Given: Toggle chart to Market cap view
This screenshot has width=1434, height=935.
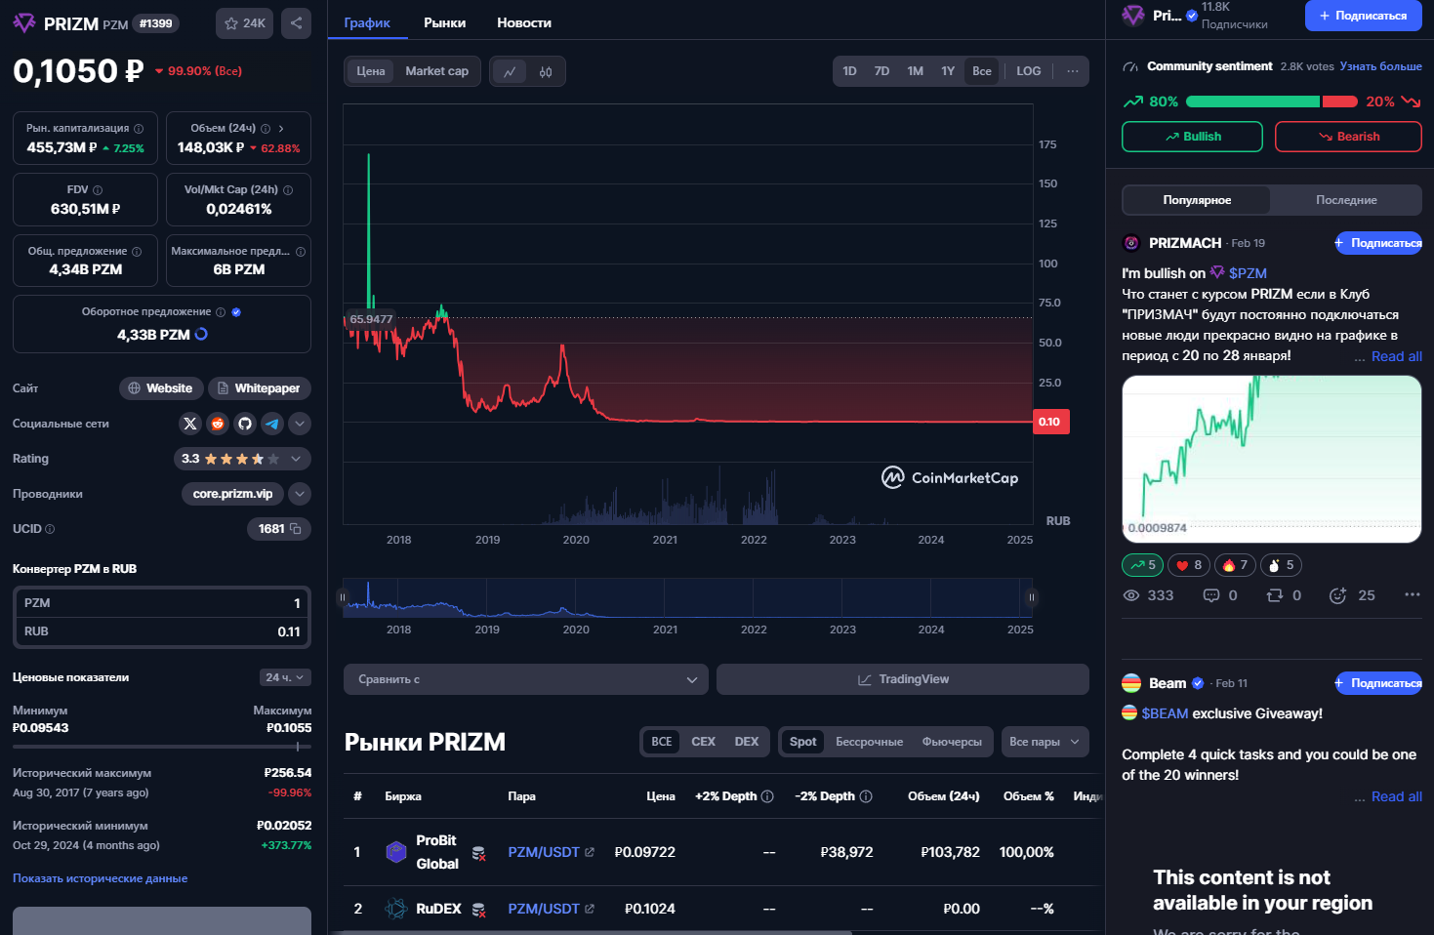Looking at the screenshot, I should pos(436,71).
